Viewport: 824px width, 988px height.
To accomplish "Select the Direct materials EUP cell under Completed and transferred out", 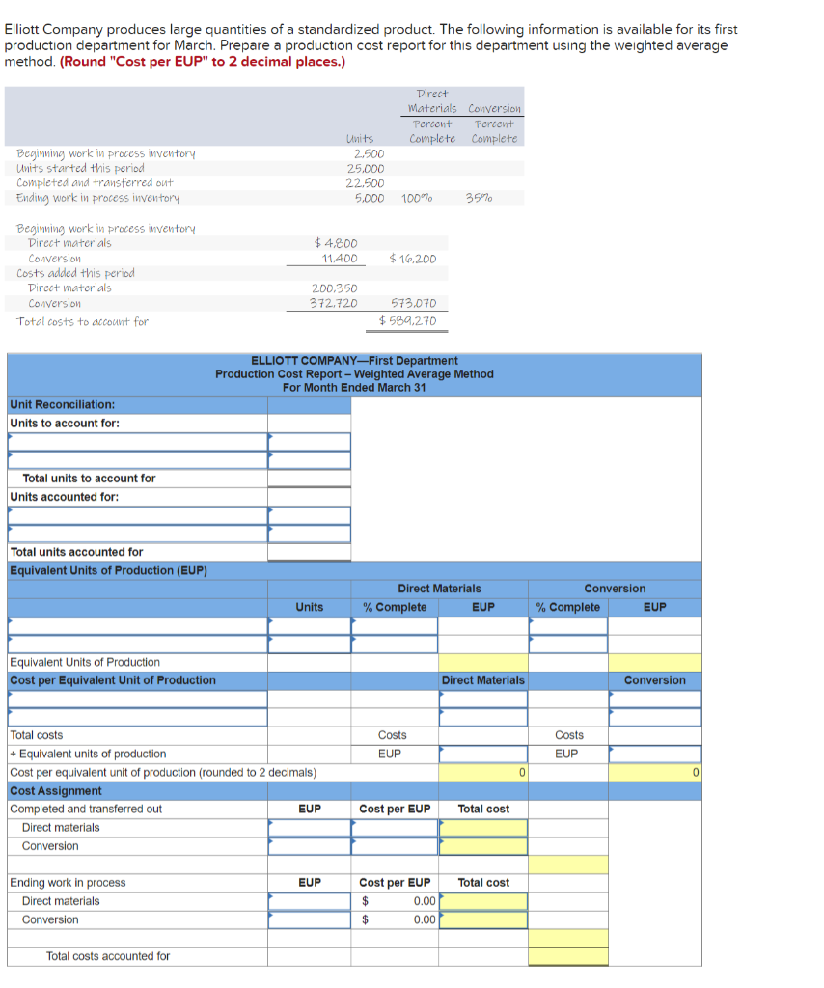I will pos(309,827).
